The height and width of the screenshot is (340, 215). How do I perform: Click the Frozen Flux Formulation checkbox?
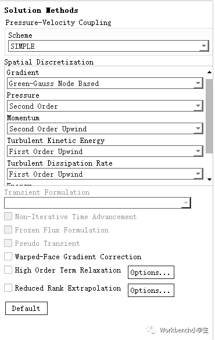point(8,230)
